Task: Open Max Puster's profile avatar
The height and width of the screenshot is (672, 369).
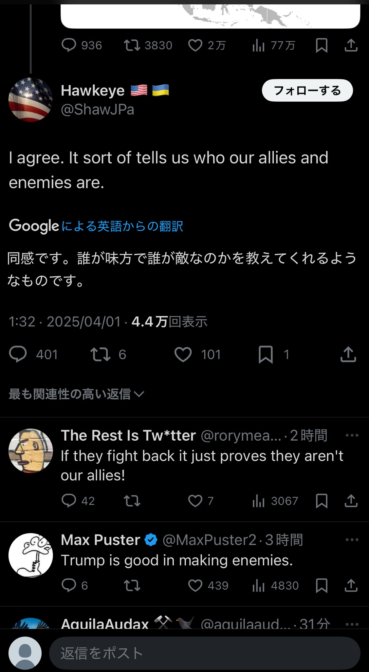Action: click(30, 555)
